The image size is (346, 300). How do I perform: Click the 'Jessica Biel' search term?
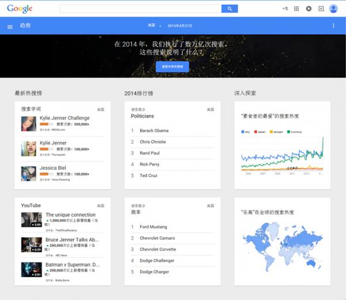52,168
